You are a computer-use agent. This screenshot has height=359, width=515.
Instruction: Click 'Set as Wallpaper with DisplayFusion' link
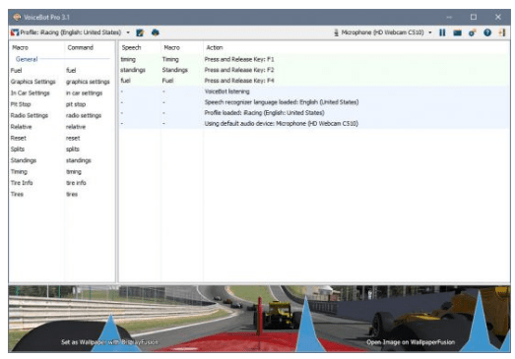point(109,342)
